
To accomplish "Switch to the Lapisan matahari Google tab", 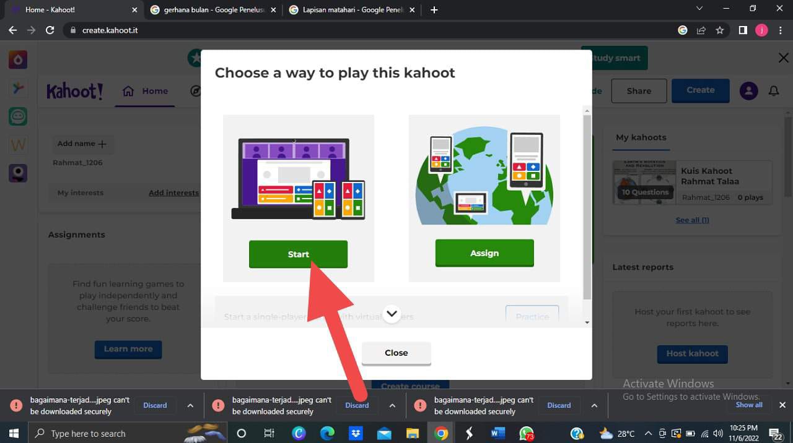I will tap(352, 10).
